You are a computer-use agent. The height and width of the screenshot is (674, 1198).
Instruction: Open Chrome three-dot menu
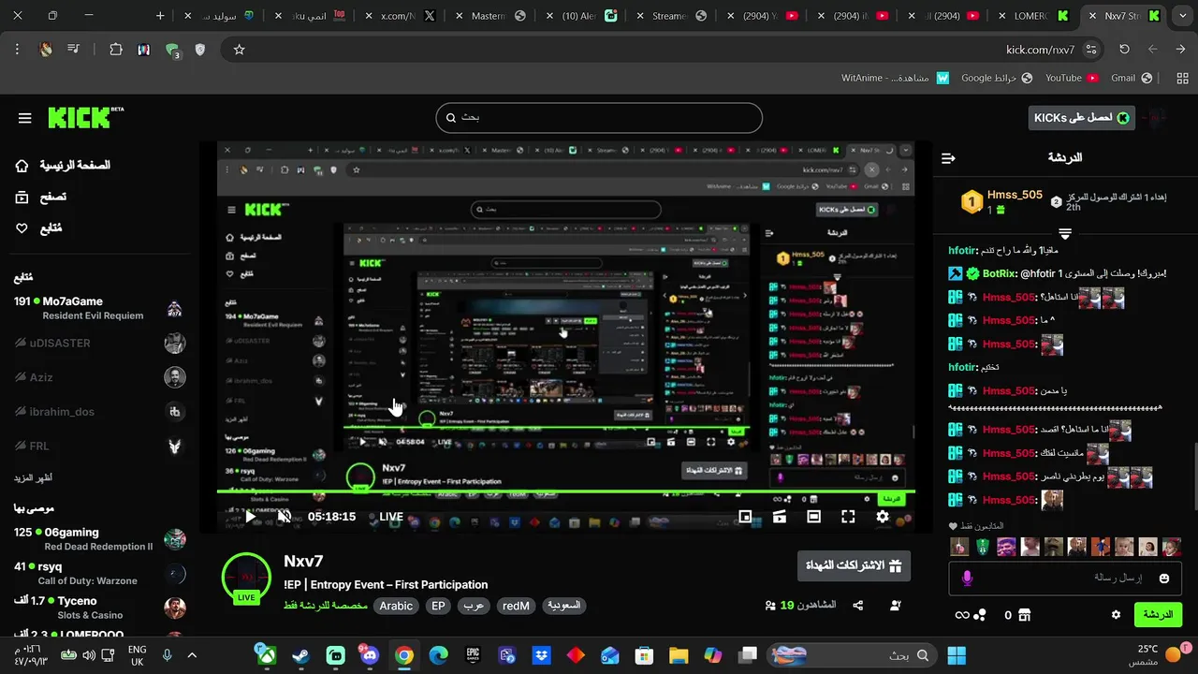17,50
